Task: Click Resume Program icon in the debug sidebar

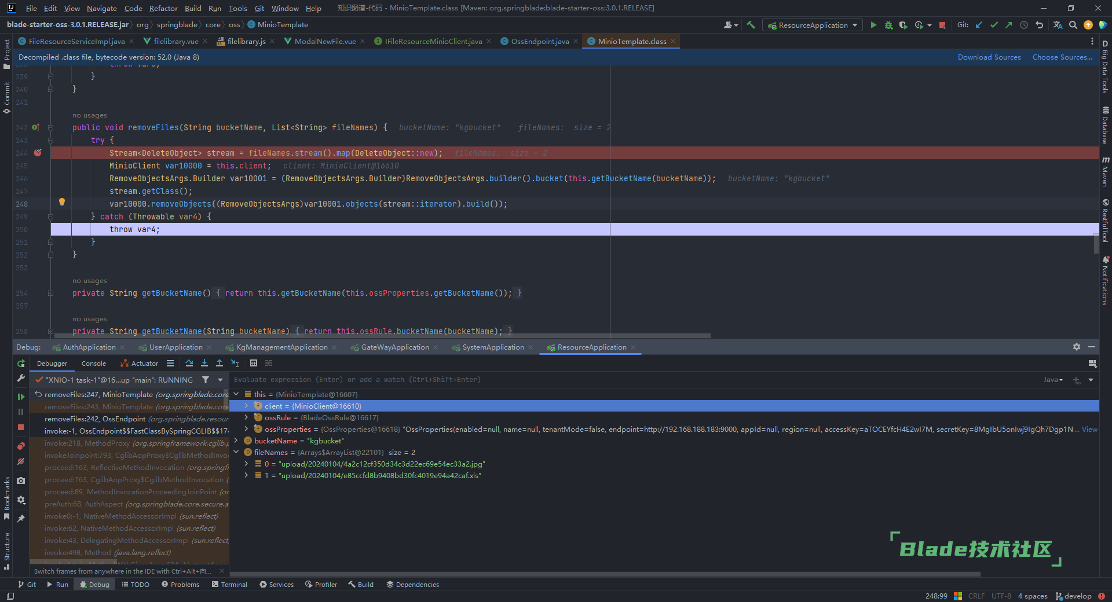Action: tap(21, 397)
